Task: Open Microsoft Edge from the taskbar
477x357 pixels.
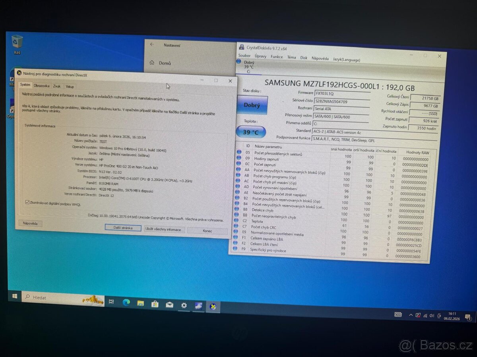Action: coord(126,302)
